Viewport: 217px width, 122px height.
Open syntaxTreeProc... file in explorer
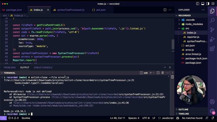[x=191, y=41]
